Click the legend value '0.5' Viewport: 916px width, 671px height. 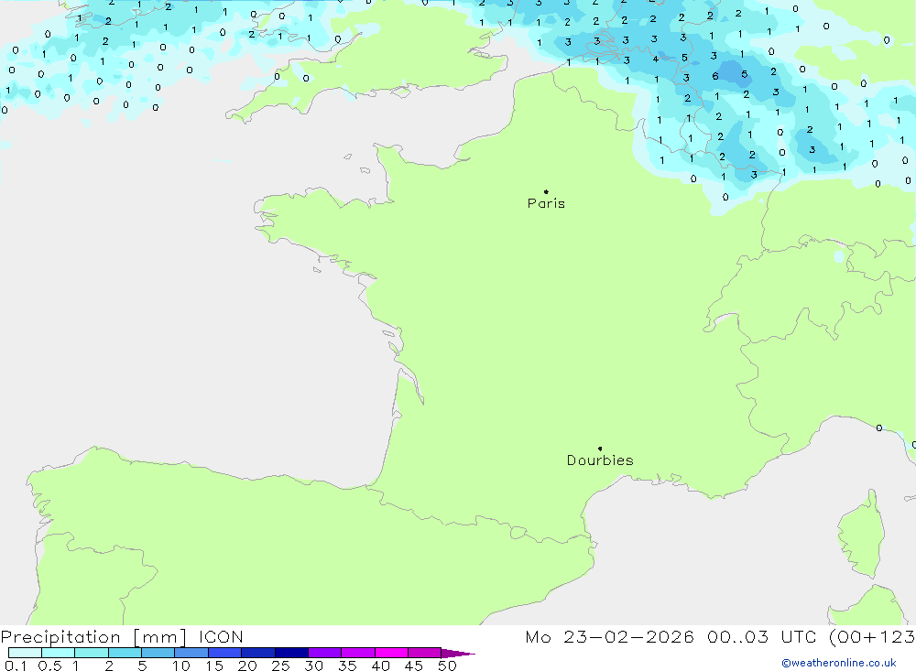(x=49, y=666)
